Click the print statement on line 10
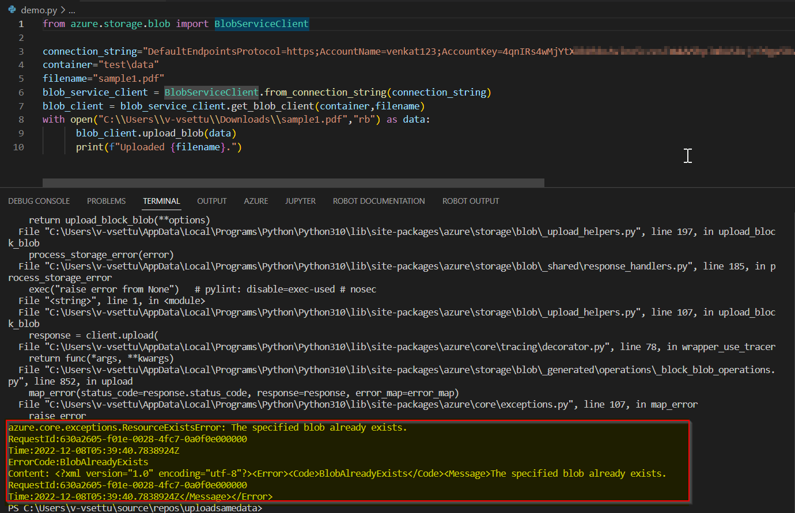The height and width of the screenshot is (513, 795). coord(159,147)
